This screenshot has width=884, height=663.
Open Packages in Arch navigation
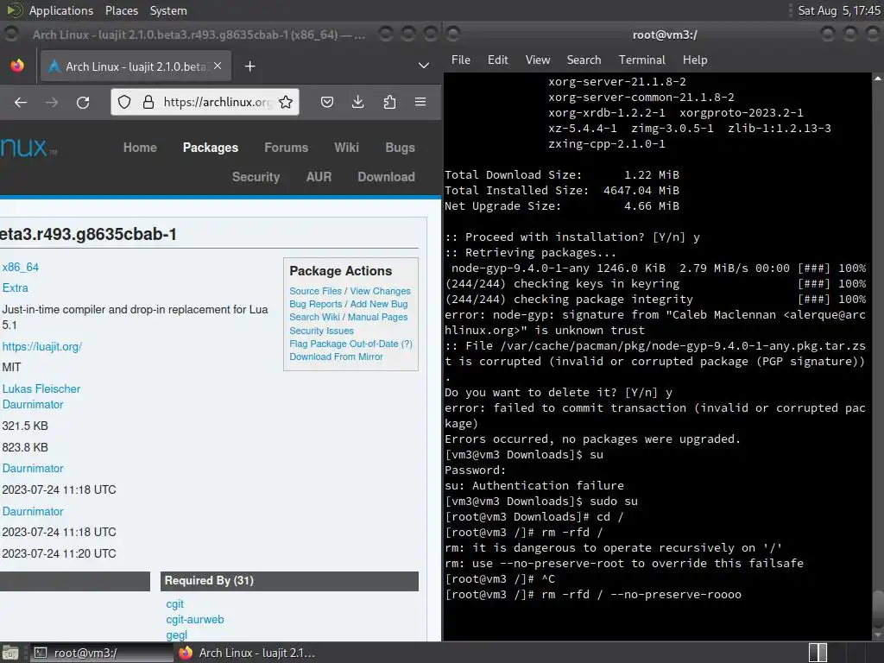pyautogui.click(x=211, y=148)
